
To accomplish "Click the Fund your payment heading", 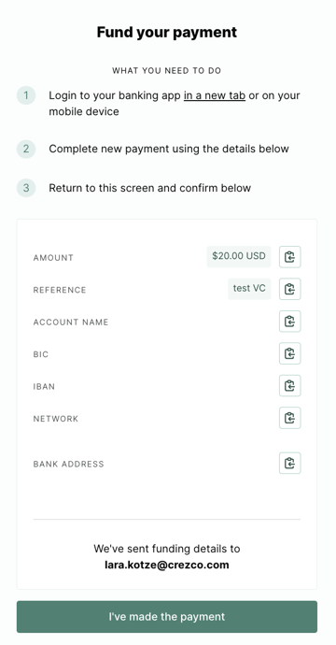I will 167,32.
